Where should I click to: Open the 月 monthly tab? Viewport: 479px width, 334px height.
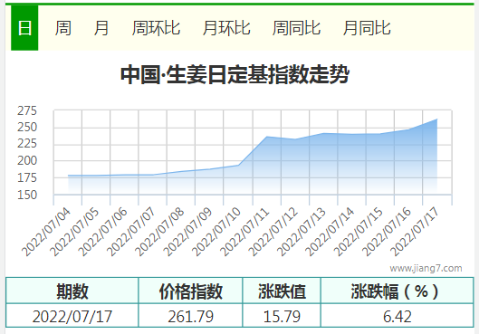[x=101, y=28]
